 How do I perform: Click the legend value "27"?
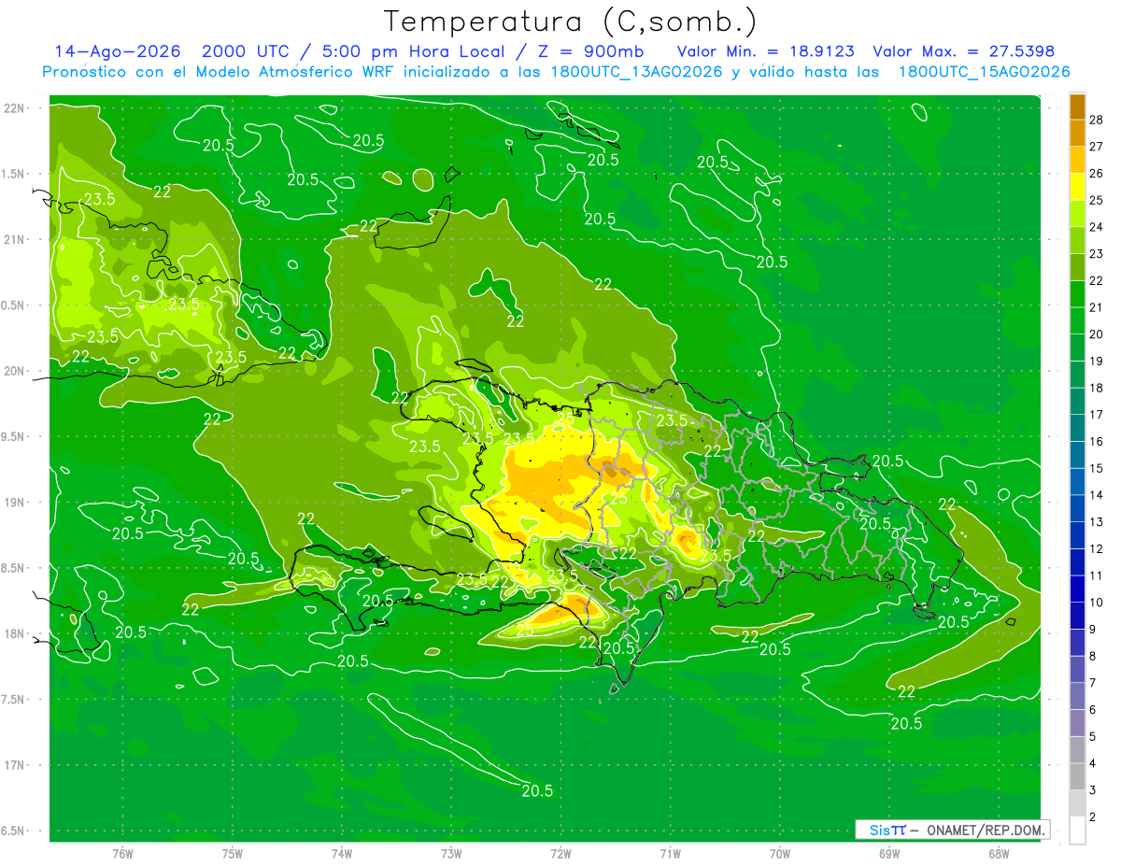pyautogui.click(x=1096, y=147)
